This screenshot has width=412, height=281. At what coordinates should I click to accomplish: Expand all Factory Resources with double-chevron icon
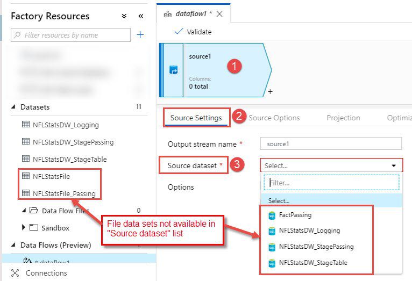coord(124,16)
